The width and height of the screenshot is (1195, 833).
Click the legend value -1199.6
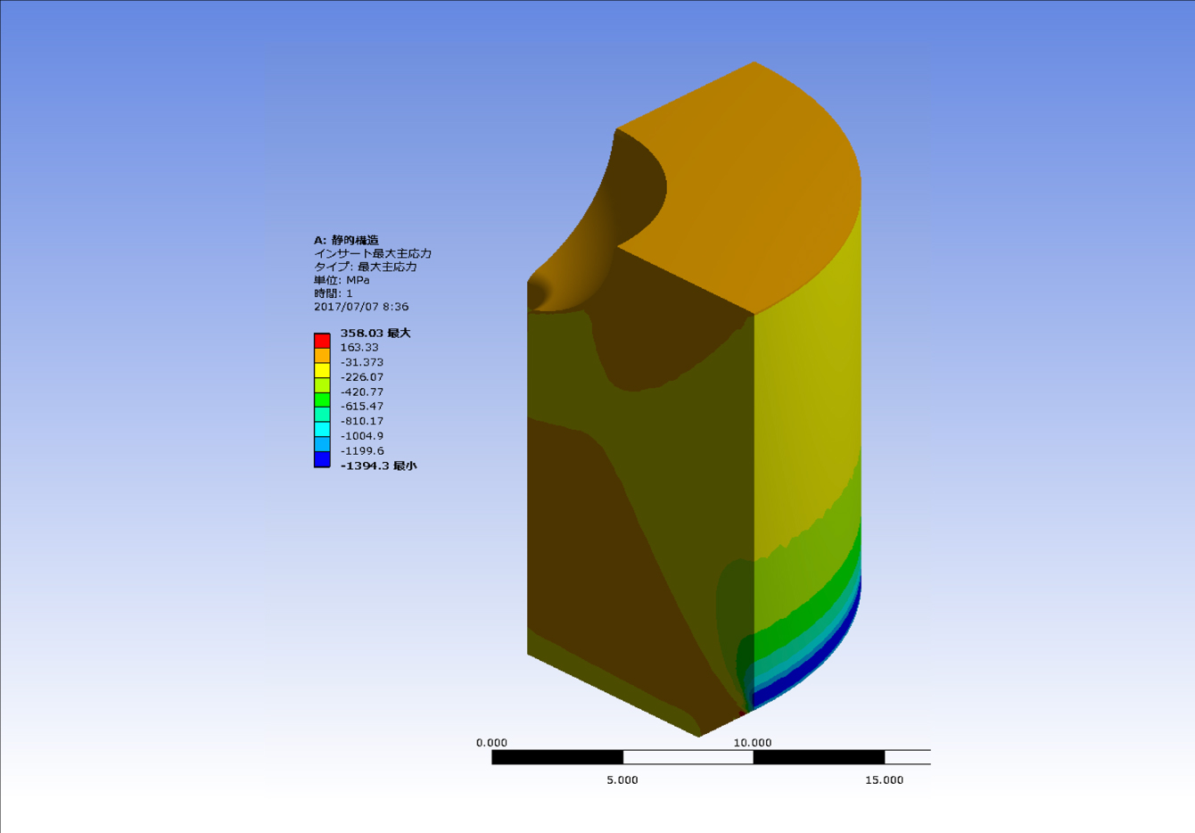click(361, 450)
